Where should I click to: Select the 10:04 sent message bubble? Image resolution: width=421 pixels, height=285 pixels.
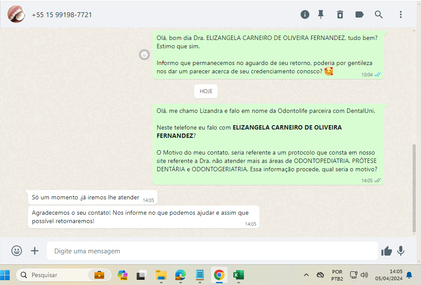click(268, 55)
